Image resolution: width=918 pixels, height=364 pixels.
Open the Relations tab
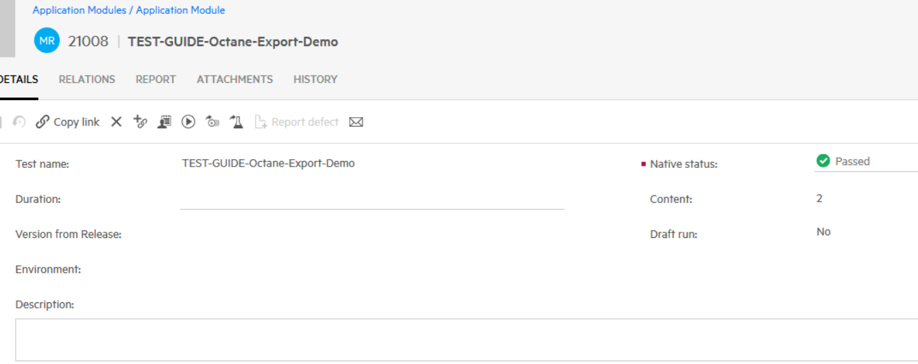coord(87,80)
